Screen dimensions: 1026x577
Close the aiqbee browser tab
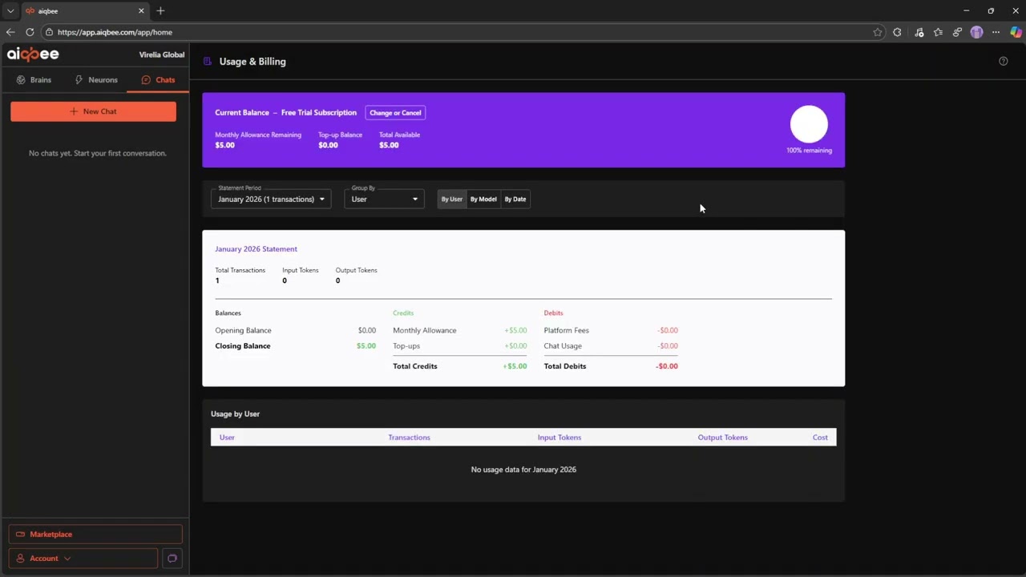pos(141,10)
